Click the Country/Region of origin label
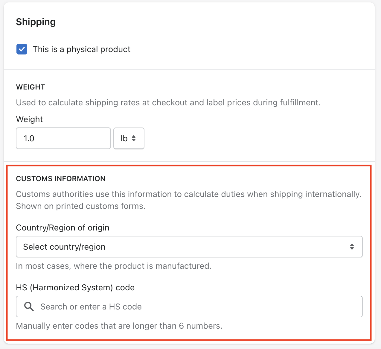Viewport: 381px width, 349px height. pos(63,227)
